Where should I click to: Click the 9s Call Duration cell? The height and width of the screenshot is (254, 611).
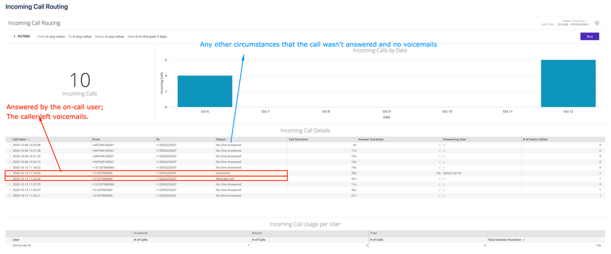pos(354,145)
